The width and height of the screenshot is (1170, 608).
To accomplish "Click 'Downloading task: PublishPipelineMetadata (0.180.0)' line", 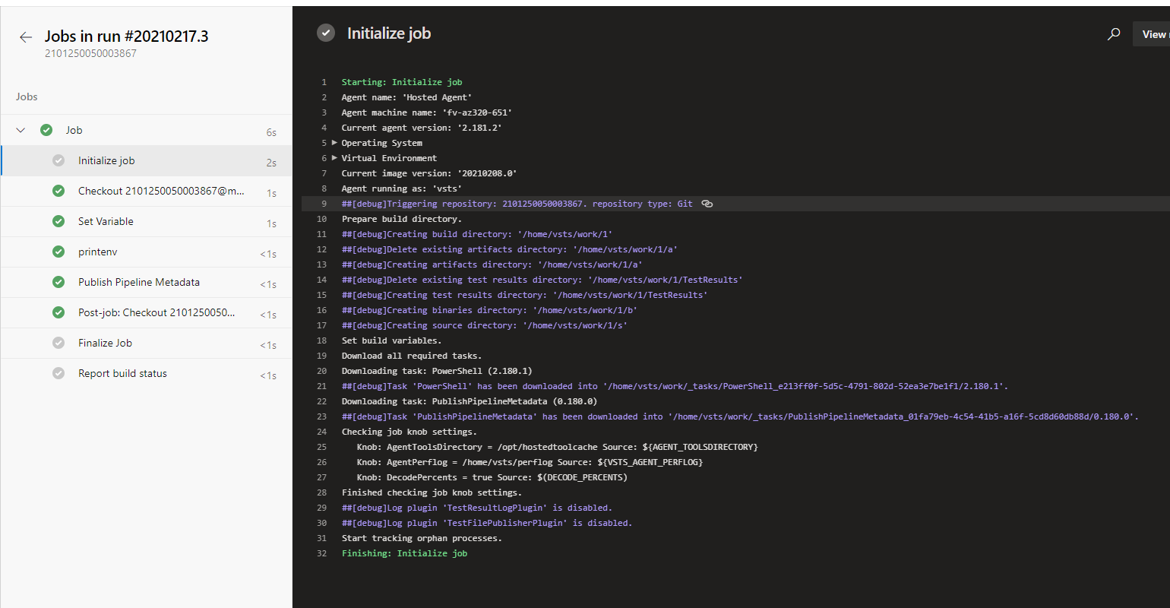I will (x=470, y=401).
